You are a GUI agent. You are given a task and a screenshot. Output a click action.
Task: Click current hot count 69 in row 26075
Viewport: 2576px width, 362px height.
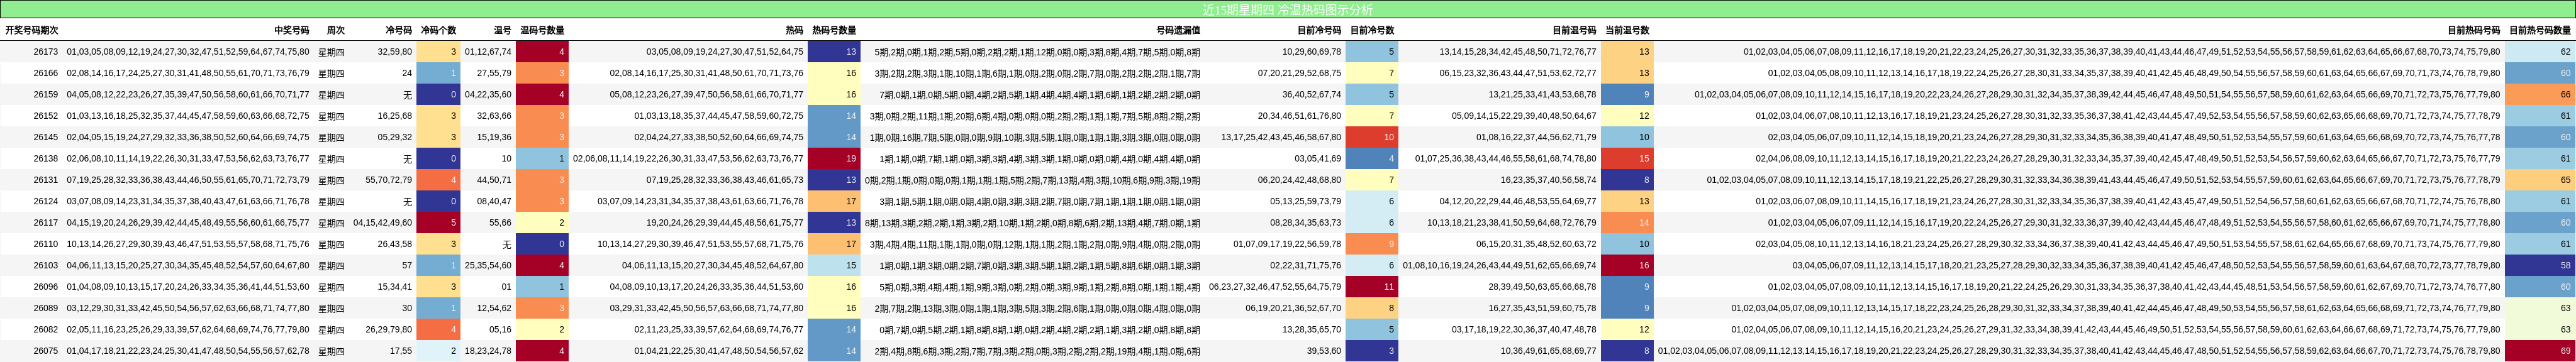coord(2540,351)
